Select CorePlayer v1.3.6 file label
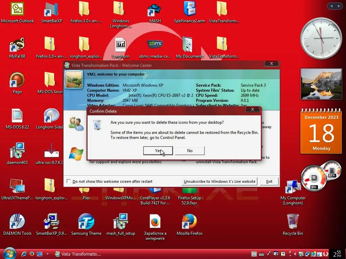 pyautogui.click(x=155, y=200)
